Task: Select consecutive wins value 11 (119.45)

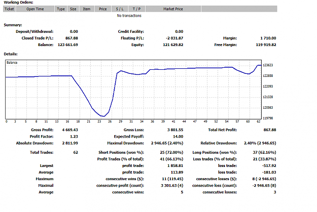Action: tap(172, 179)
